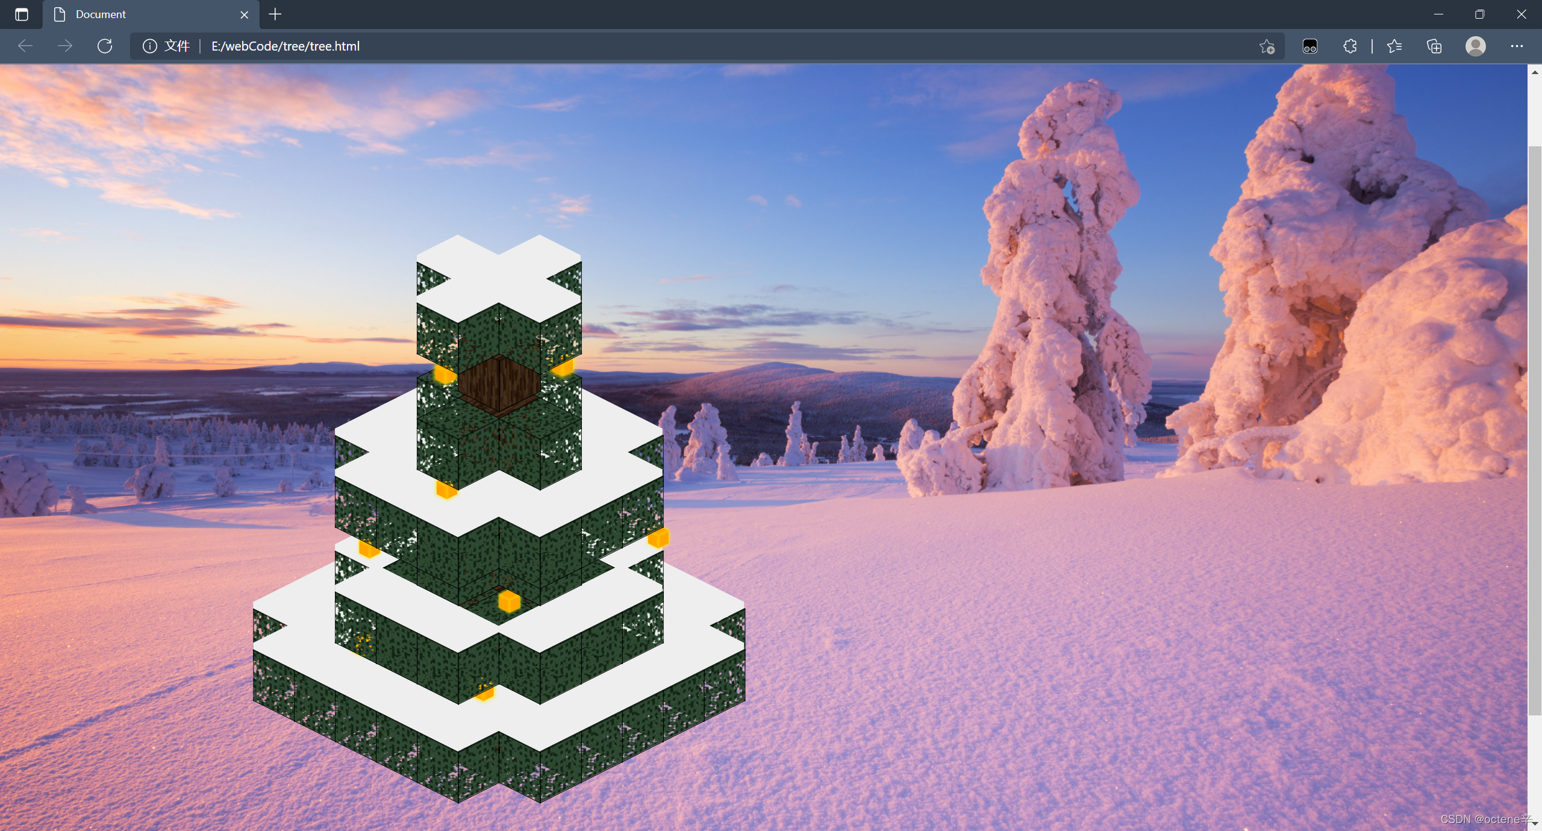Close the Document tab
The height and width of the screenshot is (831, 1542).
click(x=244, y=14)
